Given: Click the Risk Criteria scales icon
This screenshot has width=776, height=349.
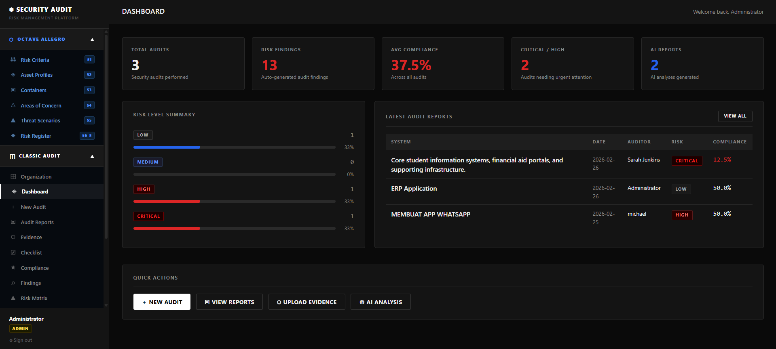Looking at the screenshot, I should click(x=13, y=59).
